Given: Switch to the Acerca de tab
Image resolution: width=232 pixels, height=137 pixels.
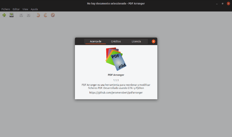Looking at the screenshot, I should tap(96, 41).
